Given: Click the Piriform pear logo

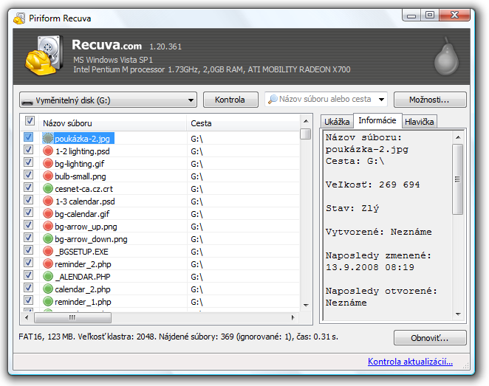Looking at the screenshot, I should (x=446, y=57).
